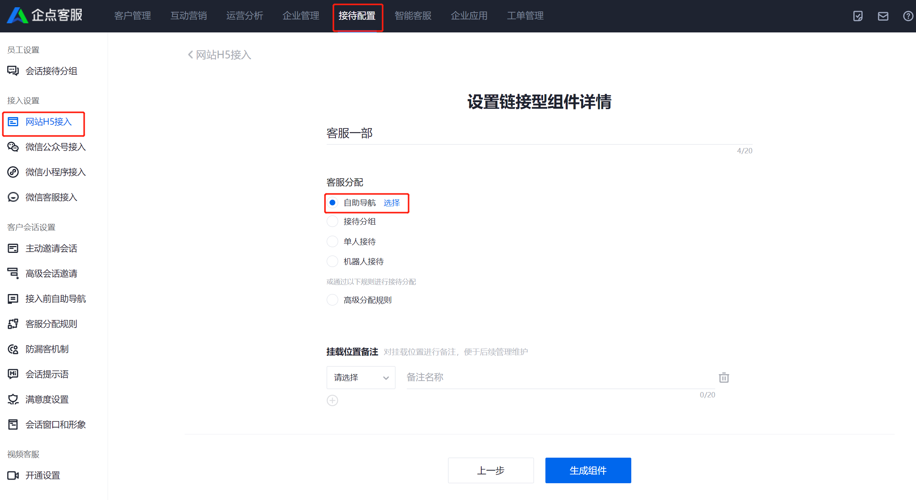Switch to the 智能客服 top menu

coord(413,16)
